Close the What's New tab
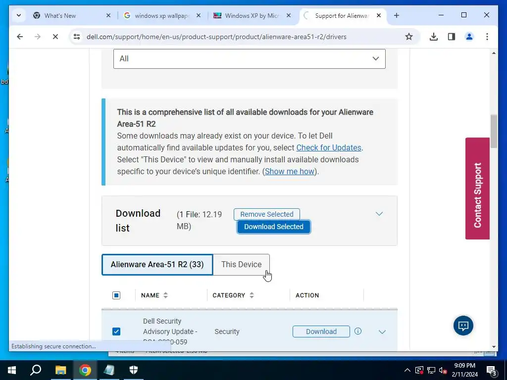 point(108,15)
